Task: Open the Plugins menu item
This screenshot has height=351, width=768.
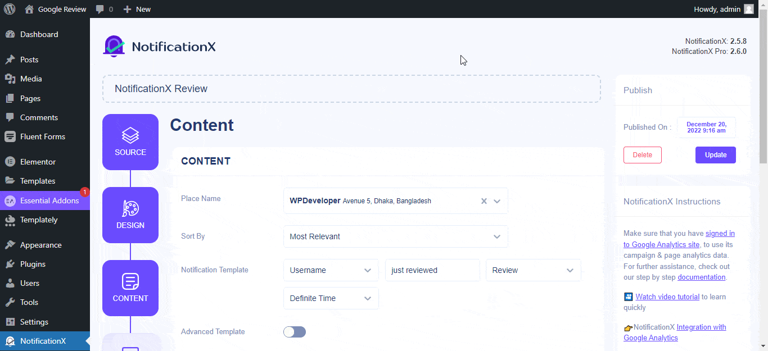Action: [x=45, y=264]
